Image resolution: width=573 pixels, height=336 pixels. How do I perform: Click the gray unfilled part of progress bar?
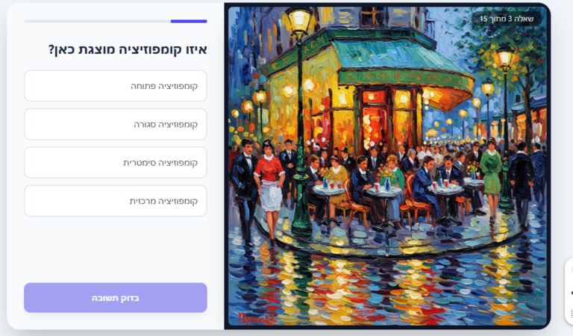97,21
